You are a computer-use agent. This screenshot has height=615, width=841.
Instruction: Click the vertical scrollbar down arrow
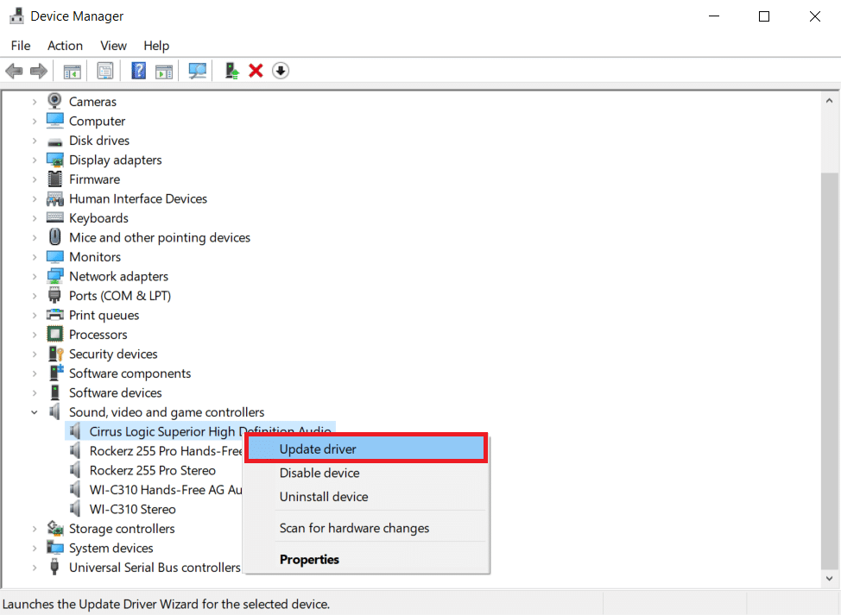pyautogui.click(x=831, y=579)
